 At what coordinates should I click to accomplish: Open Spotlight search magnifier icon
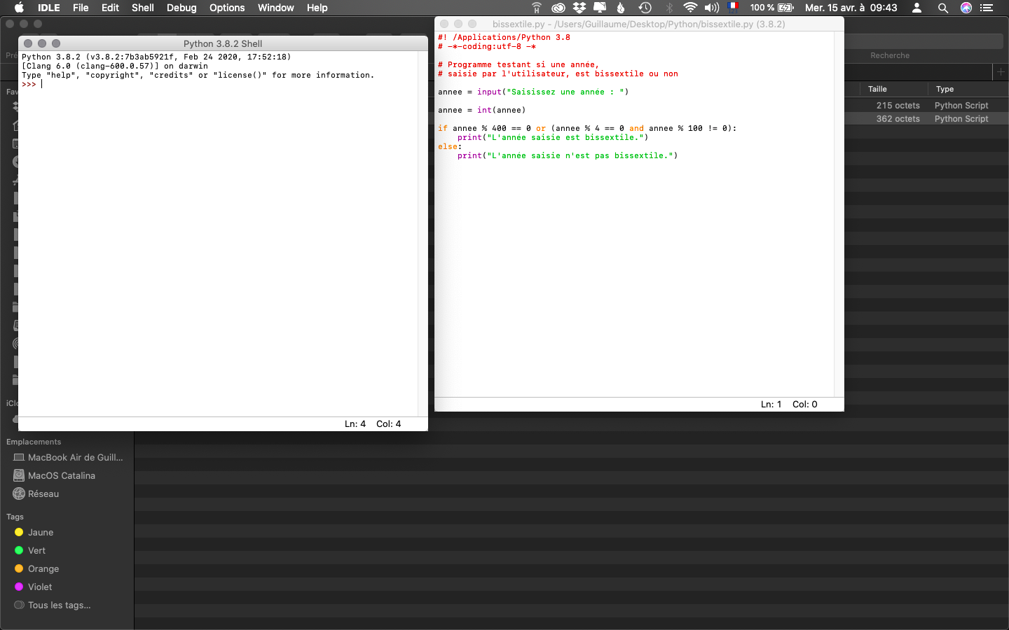(943, 8)
